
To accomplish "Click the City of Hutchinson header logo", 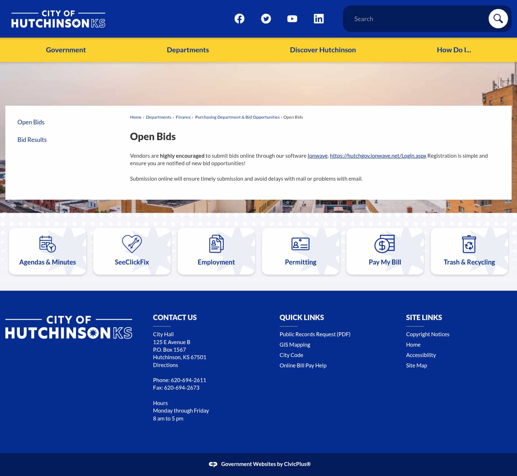I will [59, 19].
